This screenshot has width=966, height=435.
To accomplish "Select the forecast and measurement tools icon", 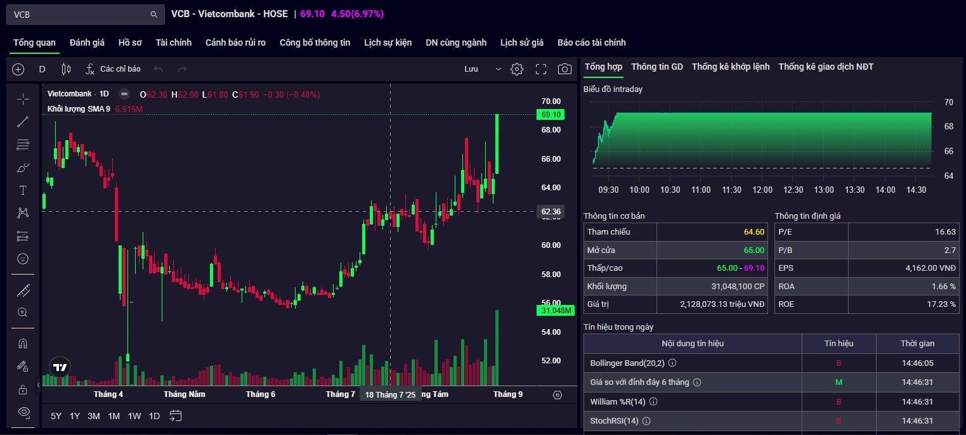I will click(x=23, y=236).
